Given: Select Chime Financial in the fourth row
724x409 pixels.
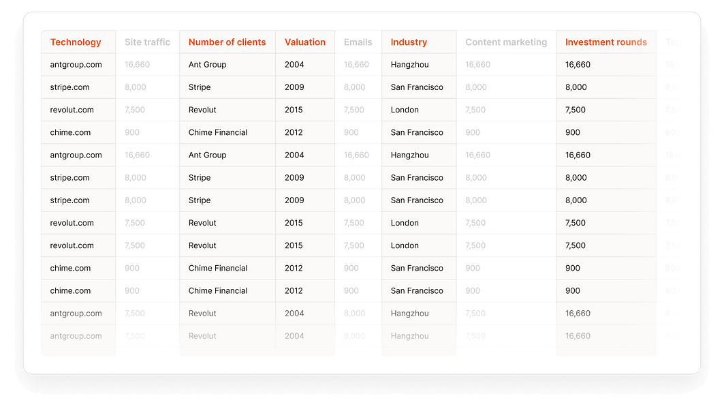Looking at the screenshot, I should click(x=218, y=132).
